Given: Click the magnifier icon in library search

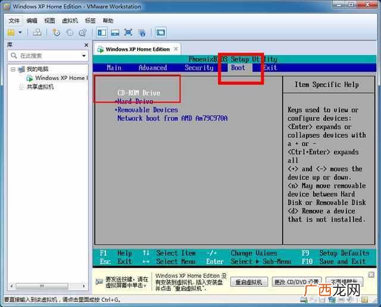Looking at the screenshot, I should tap(14, 55).
